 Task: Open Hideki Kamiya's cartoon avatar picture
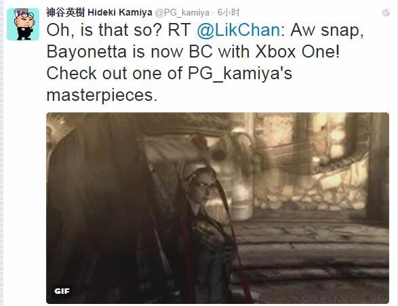point(23,24)
